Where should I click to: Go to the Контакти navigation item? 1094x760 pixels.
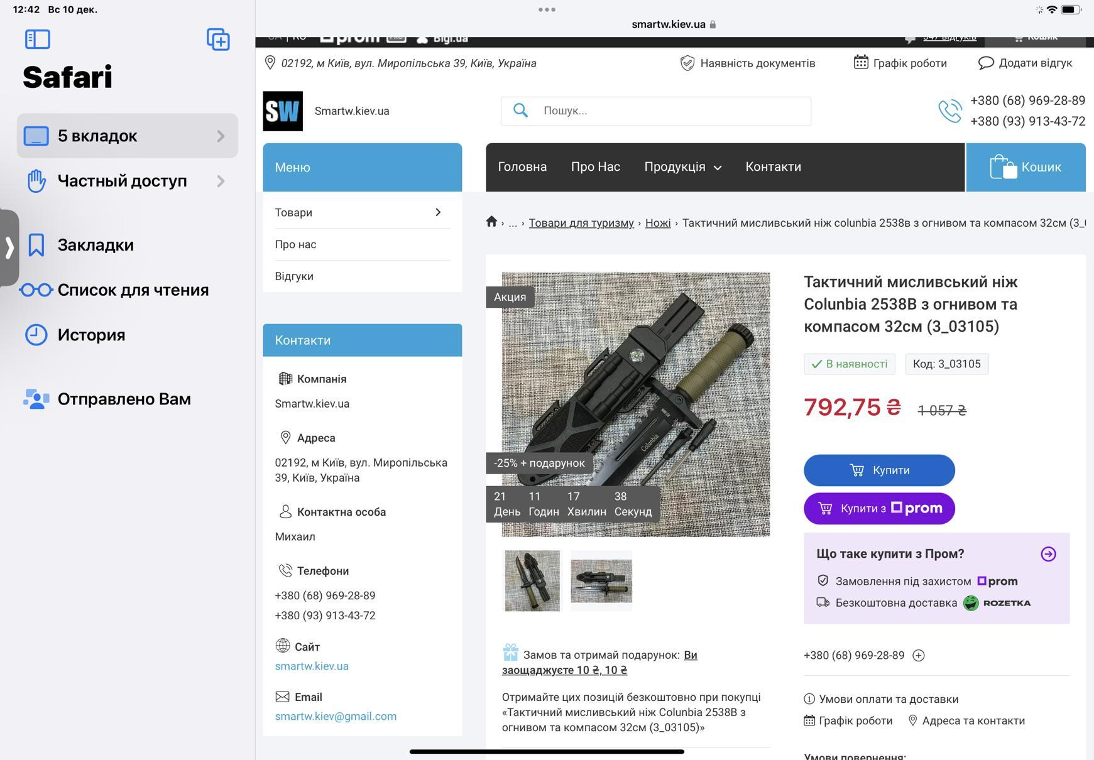(x=773, y=167)
